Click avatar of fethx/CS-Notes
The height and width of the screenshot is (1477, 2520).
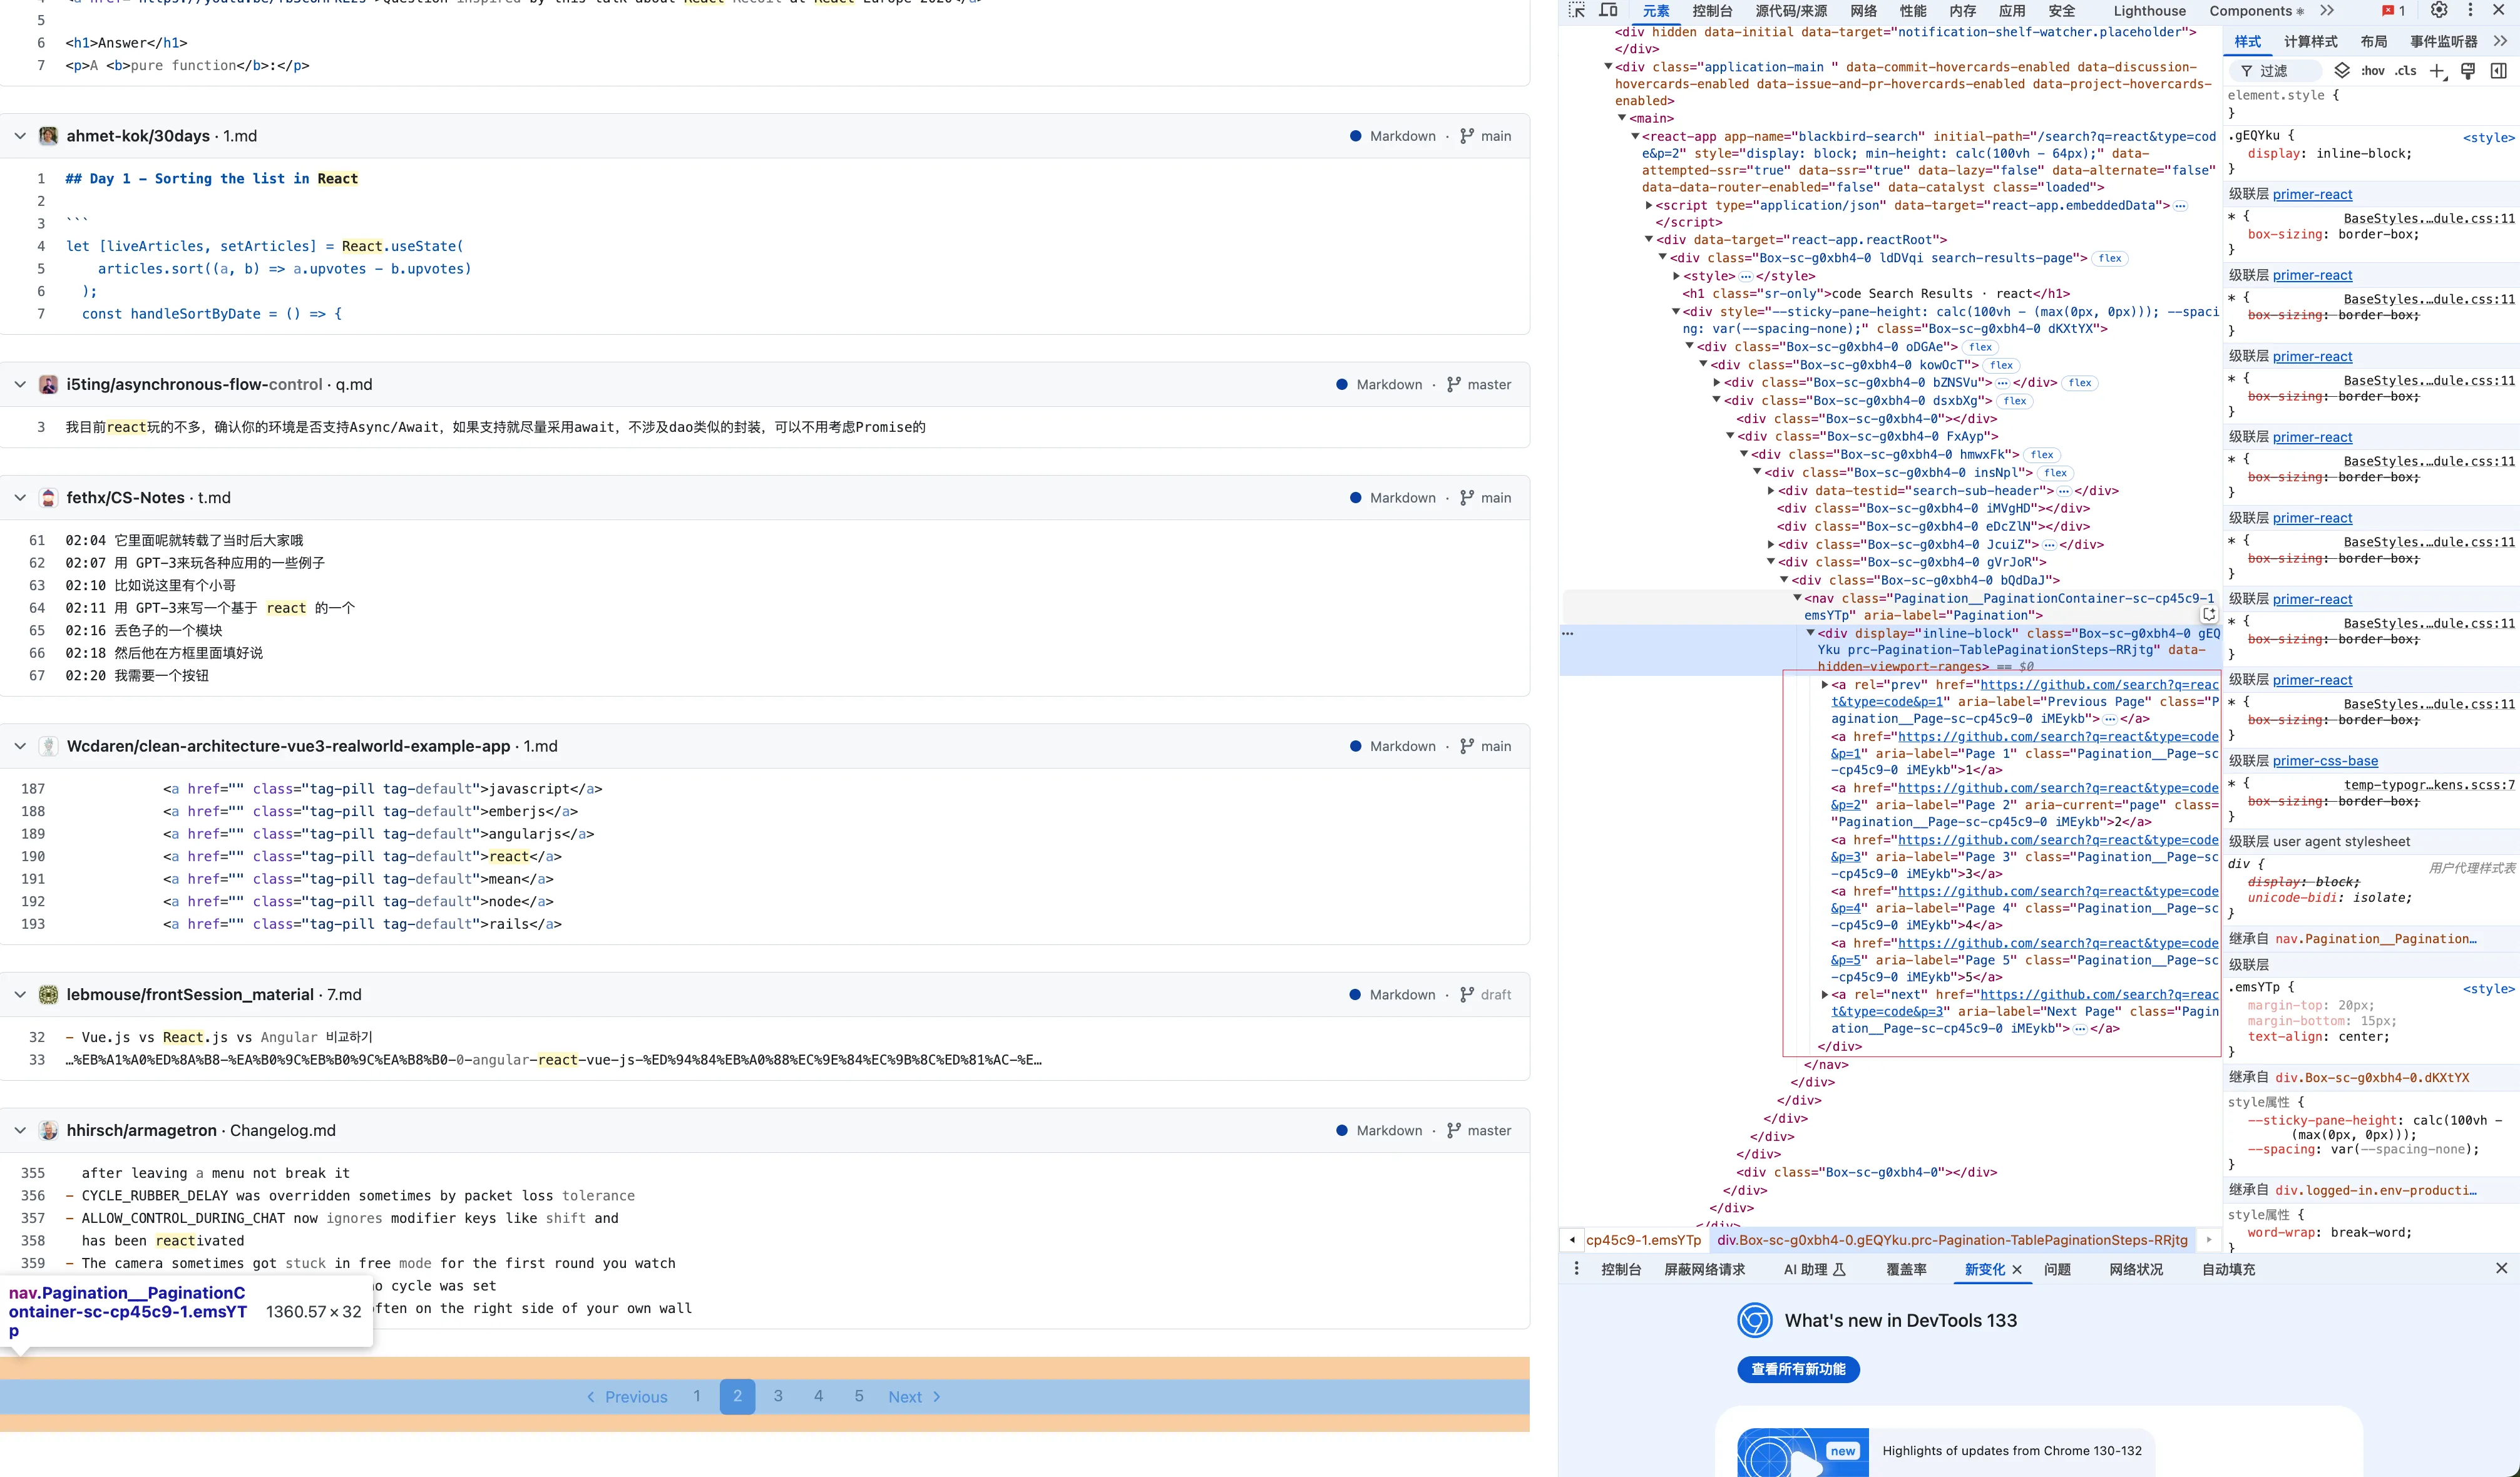[x=48, y=498]
